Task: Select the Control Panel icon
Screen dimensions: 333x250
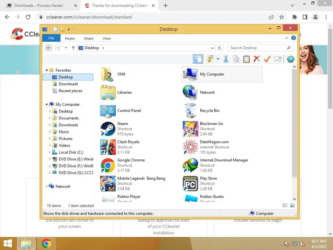Action: [x=108, y=111]
